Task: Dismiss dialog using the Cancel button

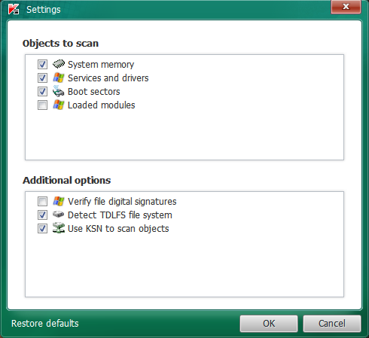Action: click(332, 324)
